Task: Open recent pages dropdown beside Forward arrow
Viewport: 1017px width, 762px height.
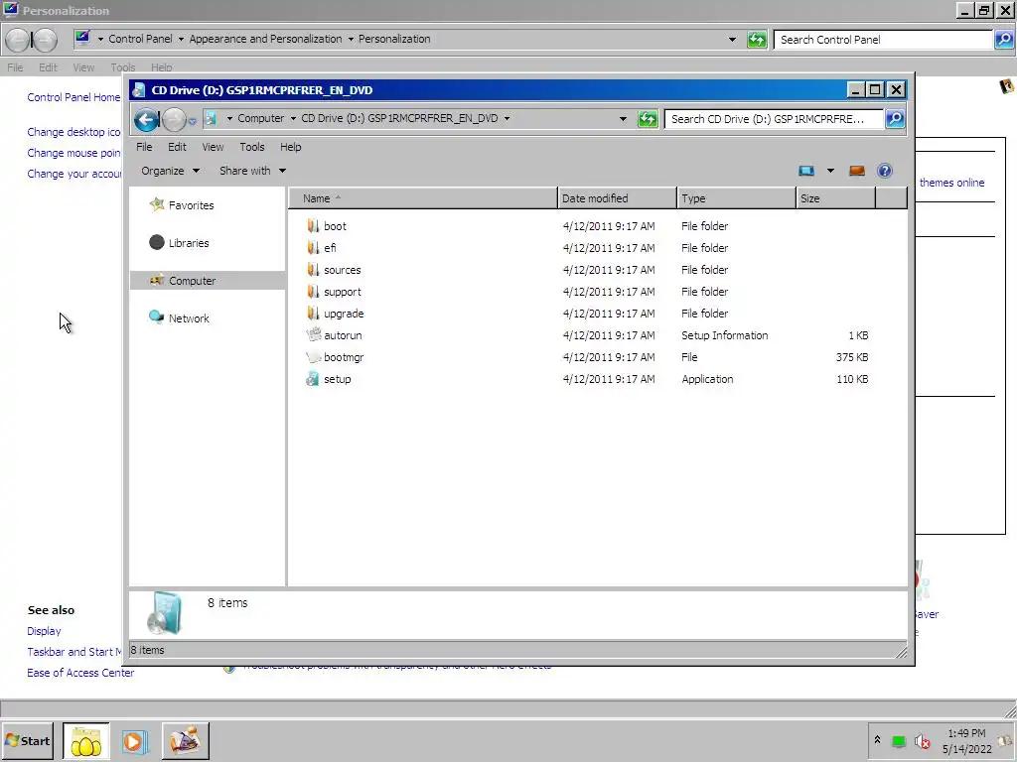Action: tap(193, 120)
